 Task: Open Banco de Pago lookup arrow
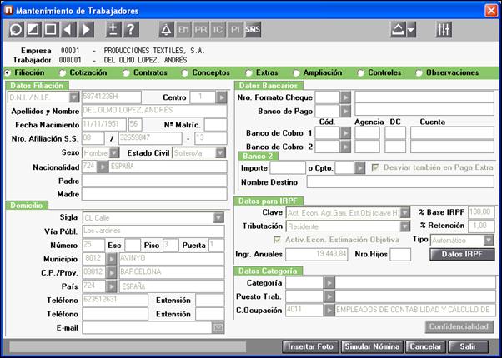click(345, 111)
